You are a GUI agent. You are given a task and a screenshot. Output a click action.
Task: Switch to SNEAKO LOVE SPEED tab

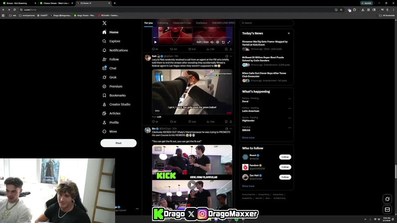223,23
